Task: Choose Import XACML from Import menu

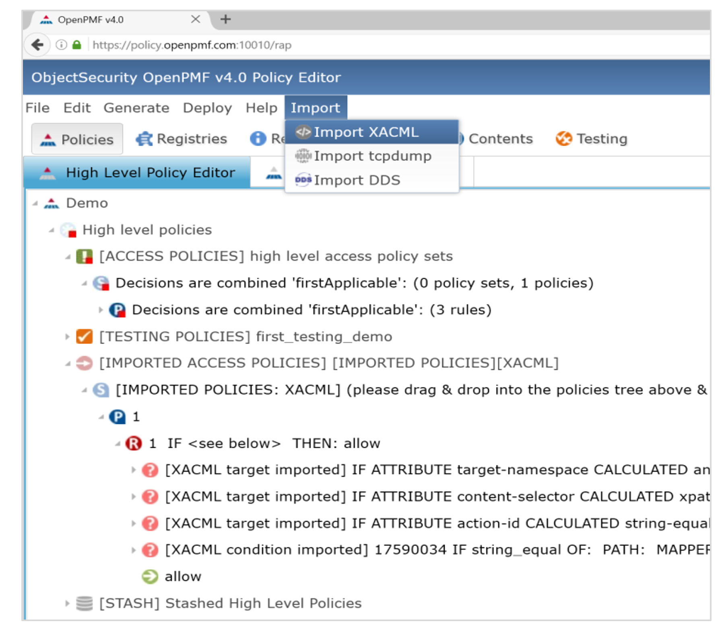Action: [x=372, y=132]
